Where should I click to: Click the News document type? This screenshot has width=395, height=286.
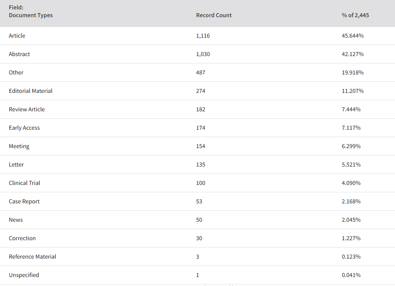point(16,220)
